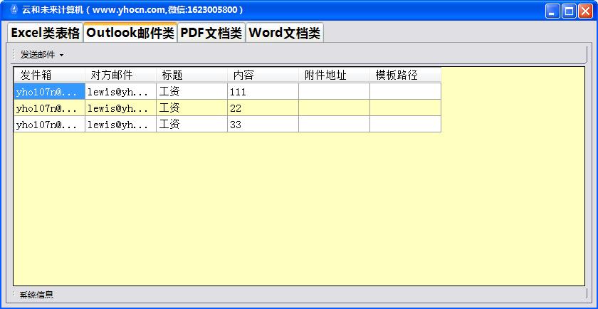598x309 pixels.
Task: Click the empty 附件地址 cell in first row
Action: point(334,91)
